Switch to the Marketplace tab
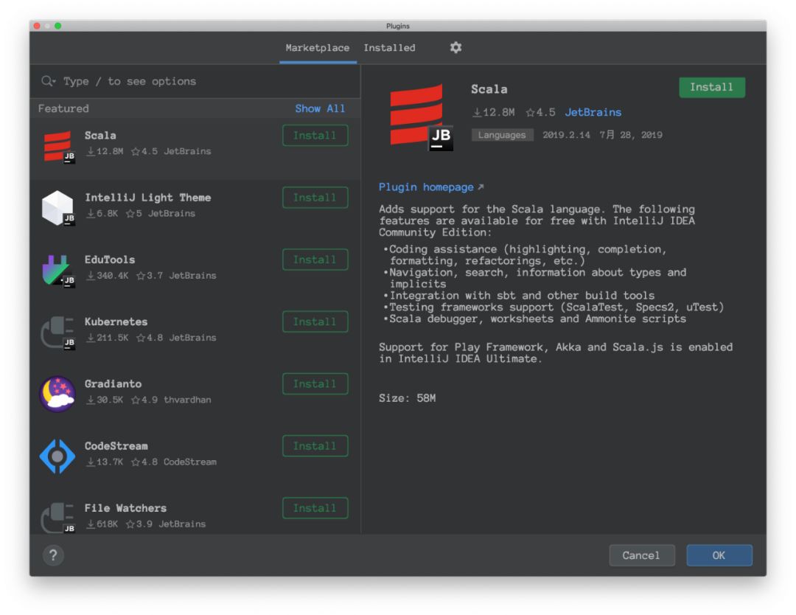 pos(317,48)
